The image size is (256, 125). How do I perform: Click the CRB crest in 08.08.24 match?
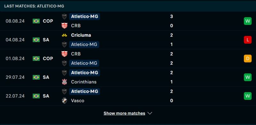(64, 26)
